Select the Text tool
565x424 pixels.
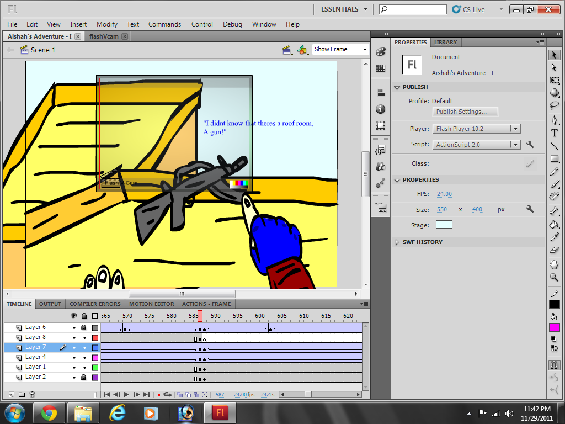554,133
